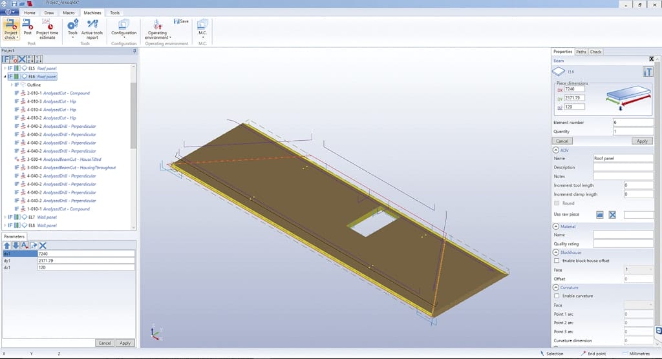Image resolution: width=662 pixels, height=359 pixels.
Task: Open the Active tools report
Action: [92, 26]
